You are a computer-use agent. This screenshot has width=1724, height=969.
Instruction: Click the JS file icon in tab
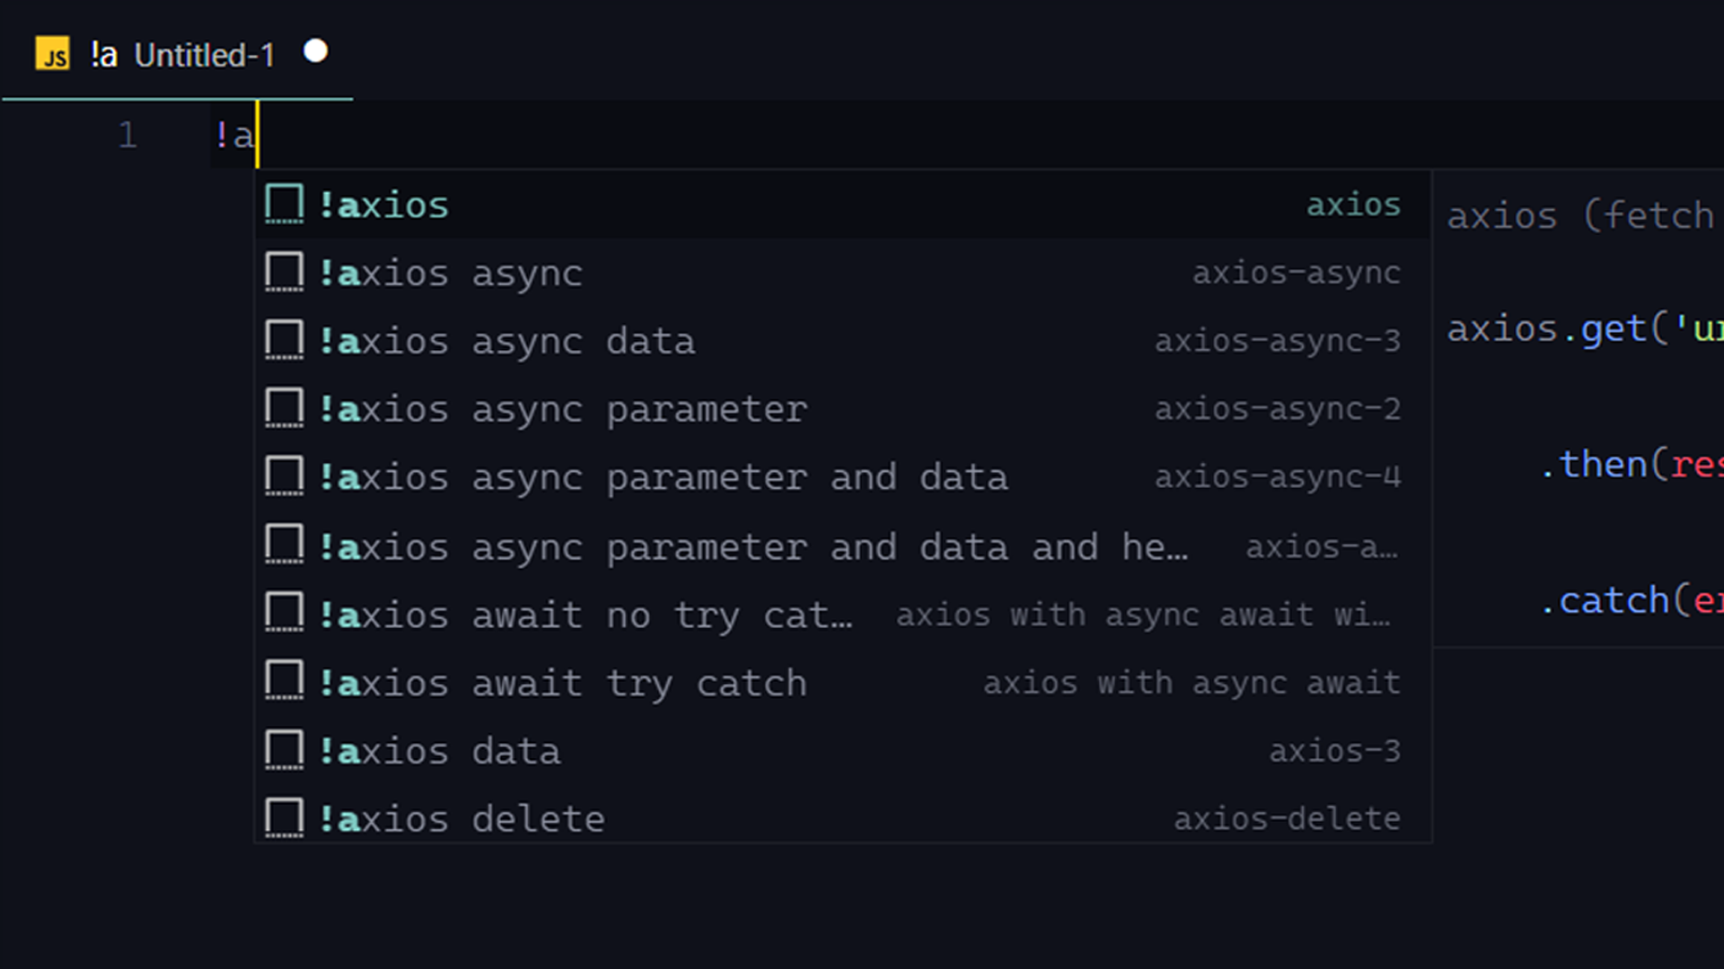(x=52, y=55)
